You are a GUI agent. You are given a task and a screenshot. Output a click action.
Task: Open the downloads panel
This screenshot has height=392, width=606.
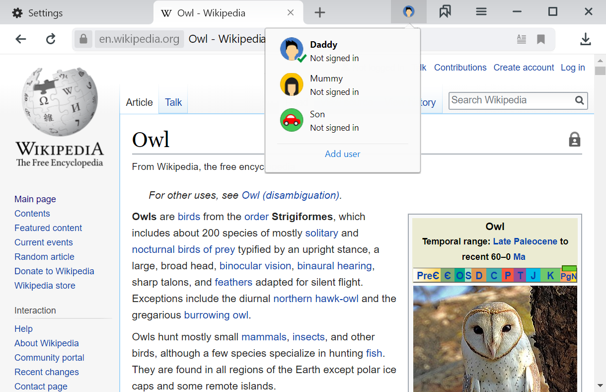click(x=586, y=39)
